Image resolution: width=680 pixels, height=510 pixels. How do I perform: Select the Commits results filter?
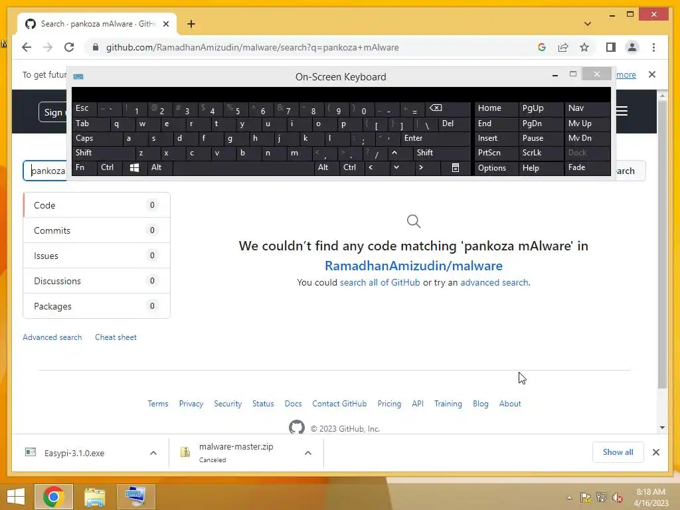[97, 230]
